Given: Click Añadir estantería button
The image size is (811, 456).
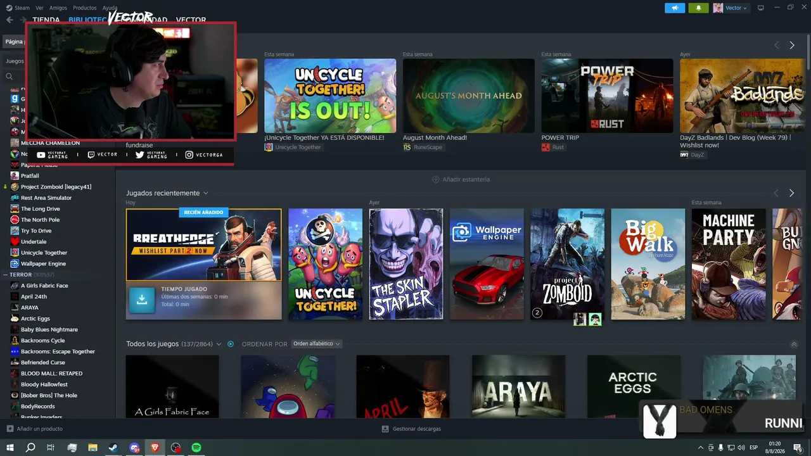Looking at the screenshot, I should [x=461, y=179].
